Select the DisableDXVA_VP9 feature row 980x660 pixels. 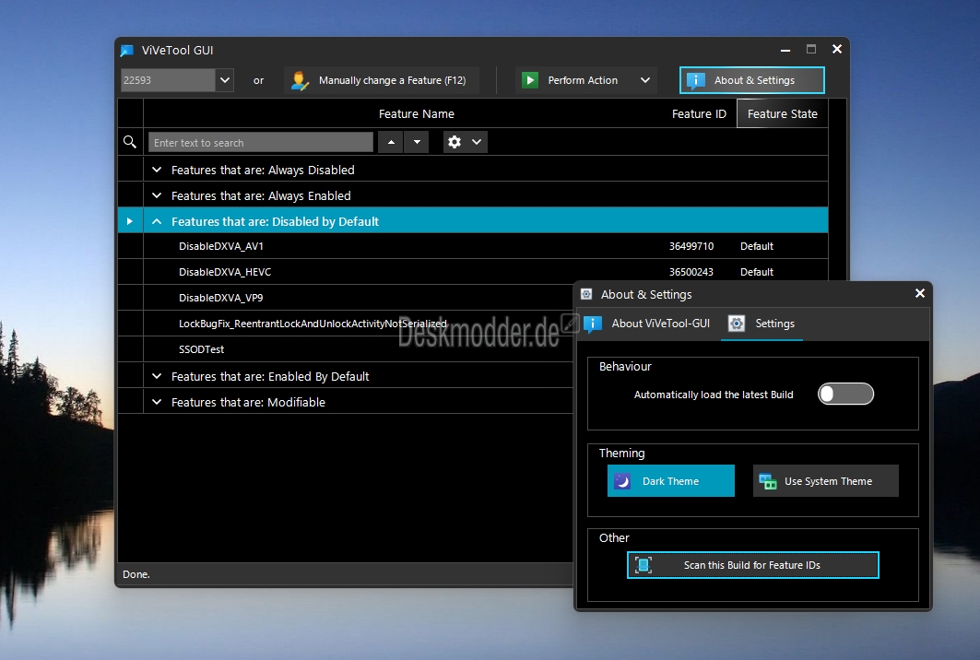coord(346,298)
